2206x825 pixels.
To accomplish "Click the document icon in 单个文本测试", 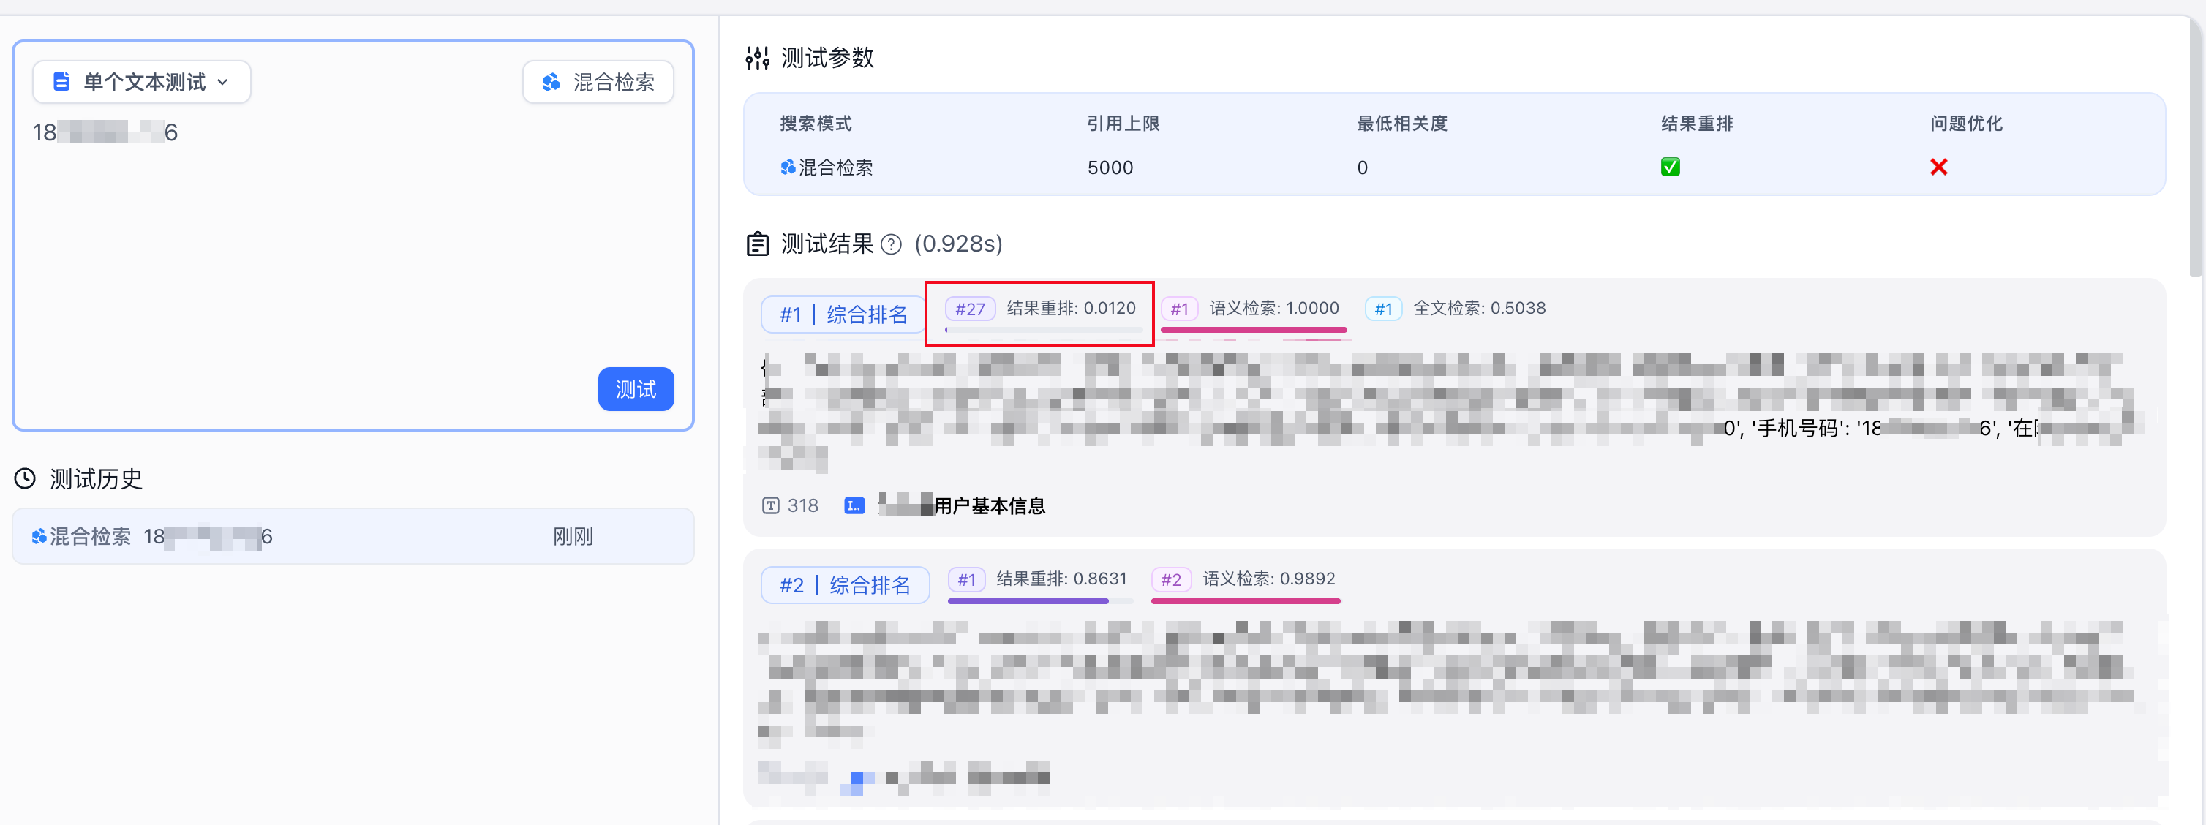I will (61, 82).
